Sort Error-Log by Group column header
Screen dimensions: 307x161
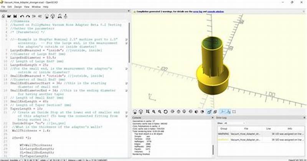click(x=224, y=128)
